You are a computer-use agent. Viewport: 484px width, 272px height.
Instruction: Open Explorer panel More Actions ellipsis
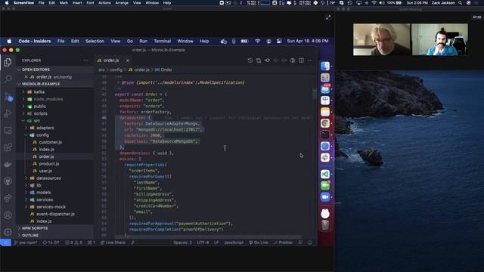tap(85, 60)
